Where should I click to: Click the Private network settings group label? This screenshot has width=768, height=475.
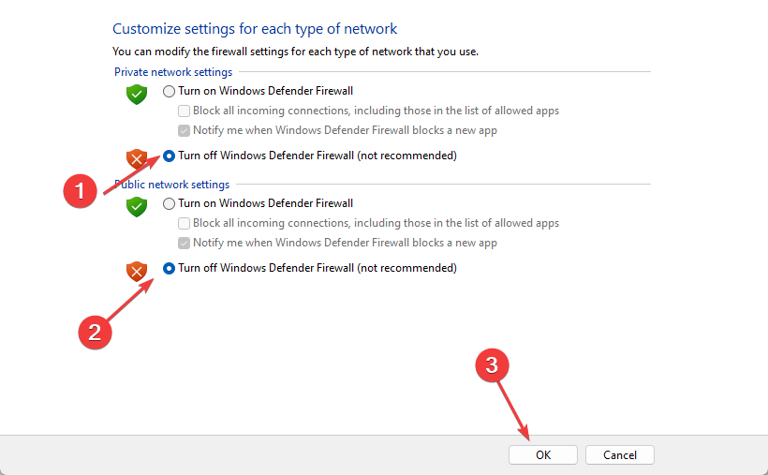coord(173,72)
